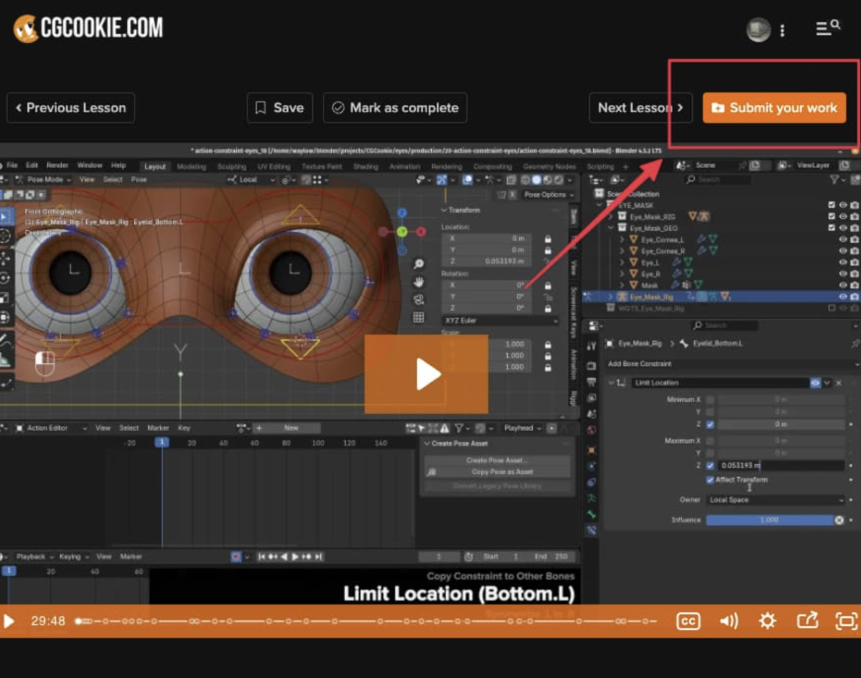Open the menu and search icon
Viewport: 861px width, 678px height.
827,28
